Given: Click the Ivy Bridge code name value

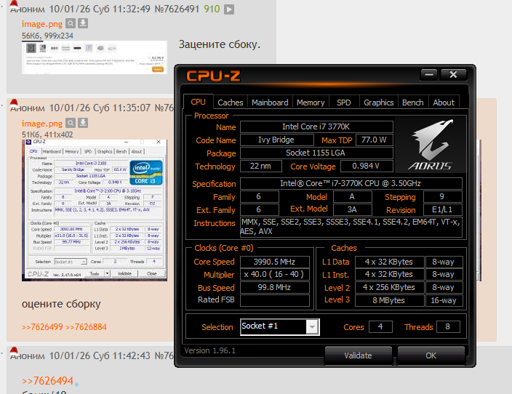Looking at the screenshot, I should (276, 140).
